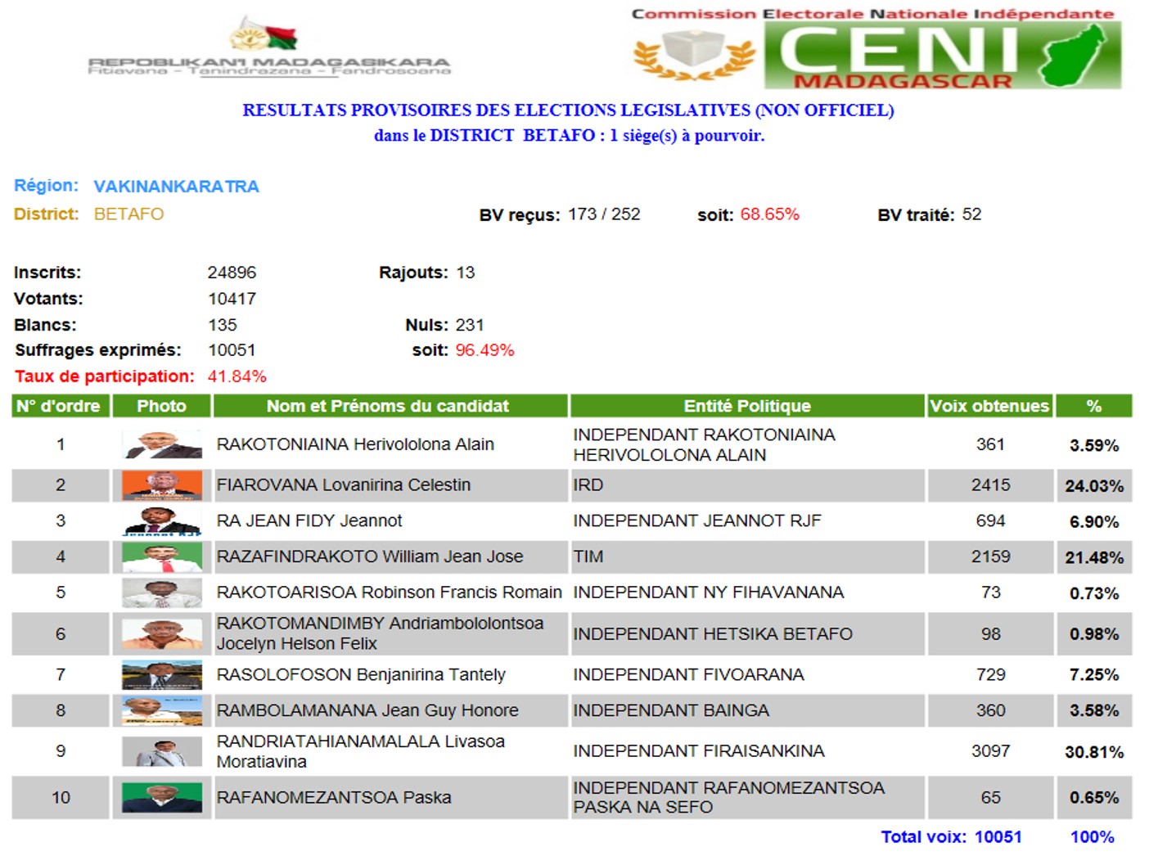Image resolution: width=1149 pixels, height=856 pixels.
Task: Click name 'RAMBOLAMANANA Jean Guy Honore'
Action: click(367, 710)
